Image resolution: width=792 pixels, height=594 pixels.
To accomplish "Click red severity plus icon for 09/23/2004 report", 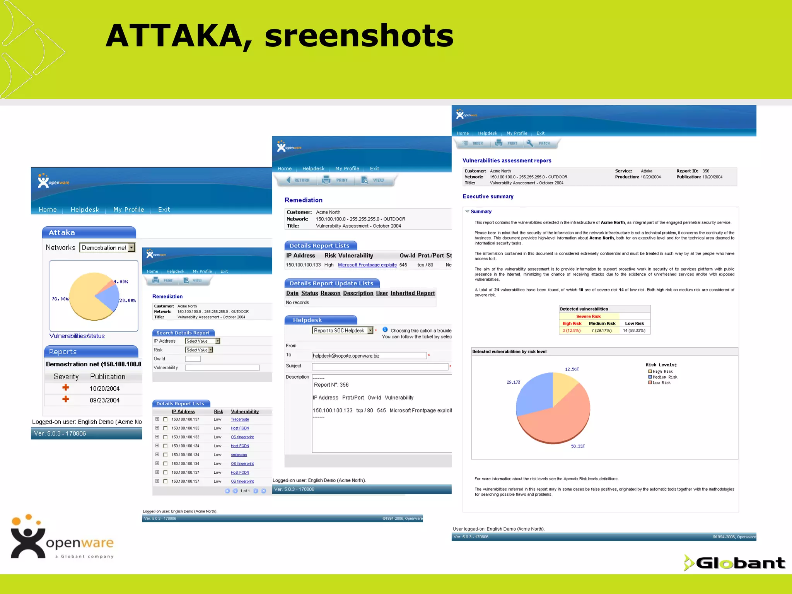I will click(66, 399).
